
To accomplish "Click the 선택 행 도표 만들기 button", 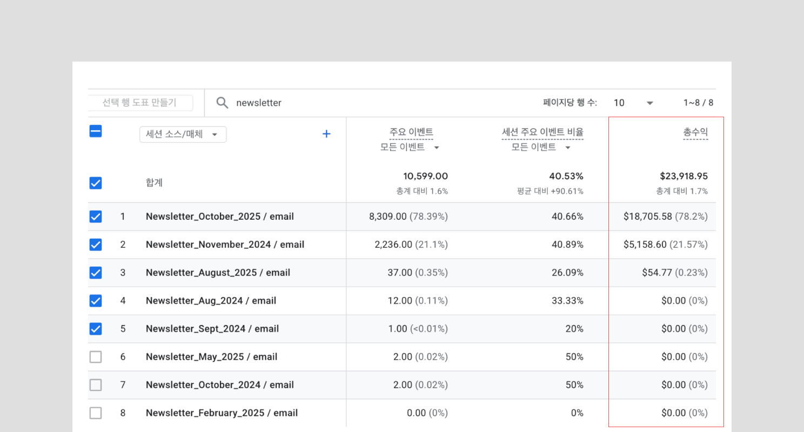I will pos(139,103).
